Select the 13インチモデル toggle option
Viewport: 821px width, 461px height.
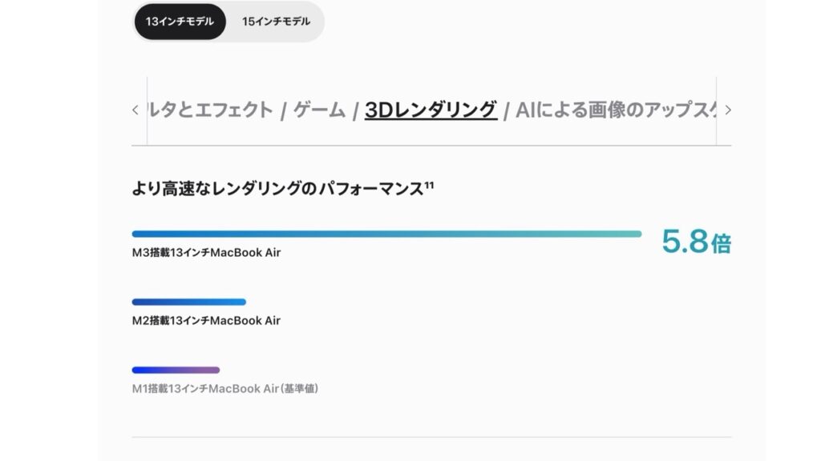coord(180,22)
